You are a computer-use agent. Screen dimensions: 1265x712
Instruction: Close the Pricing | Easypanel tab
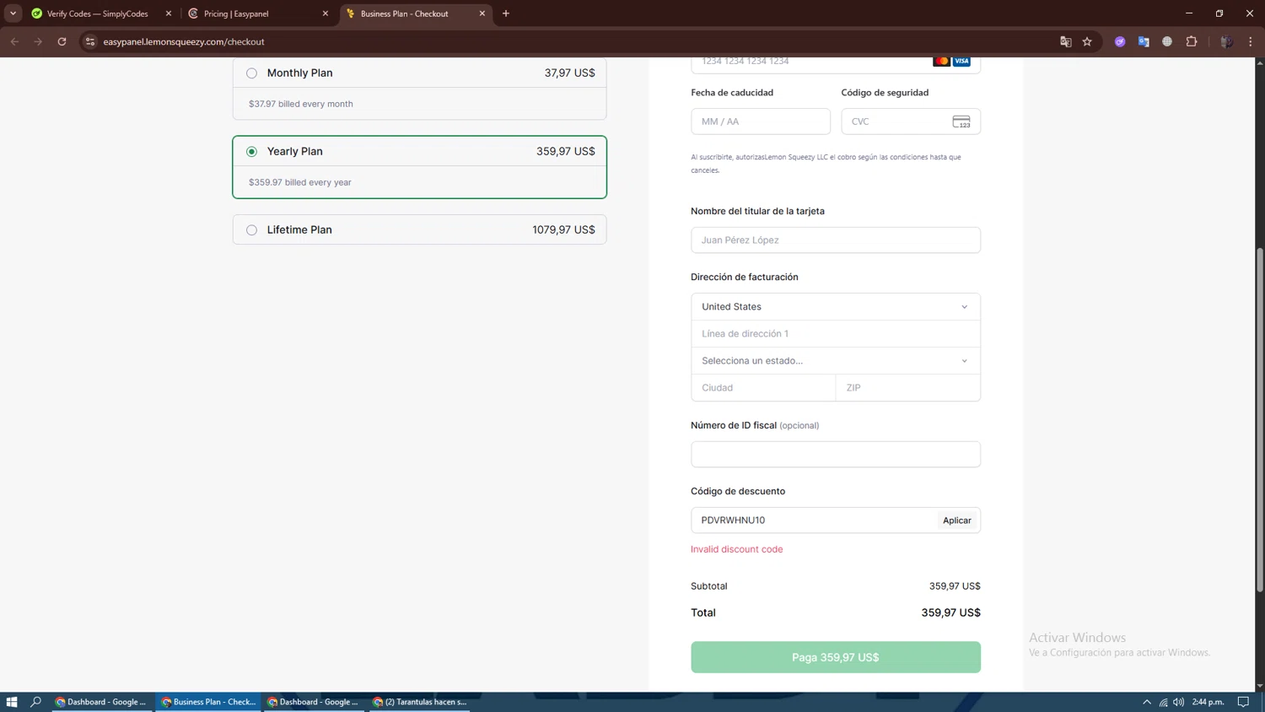coord(326,13)
